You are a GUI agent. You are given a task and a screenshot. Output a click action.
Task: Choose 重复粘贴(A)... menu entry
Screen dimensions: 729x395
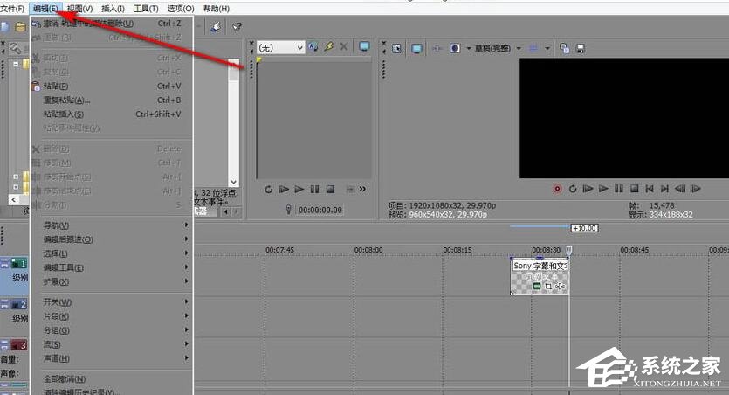[x=111, y=100]
